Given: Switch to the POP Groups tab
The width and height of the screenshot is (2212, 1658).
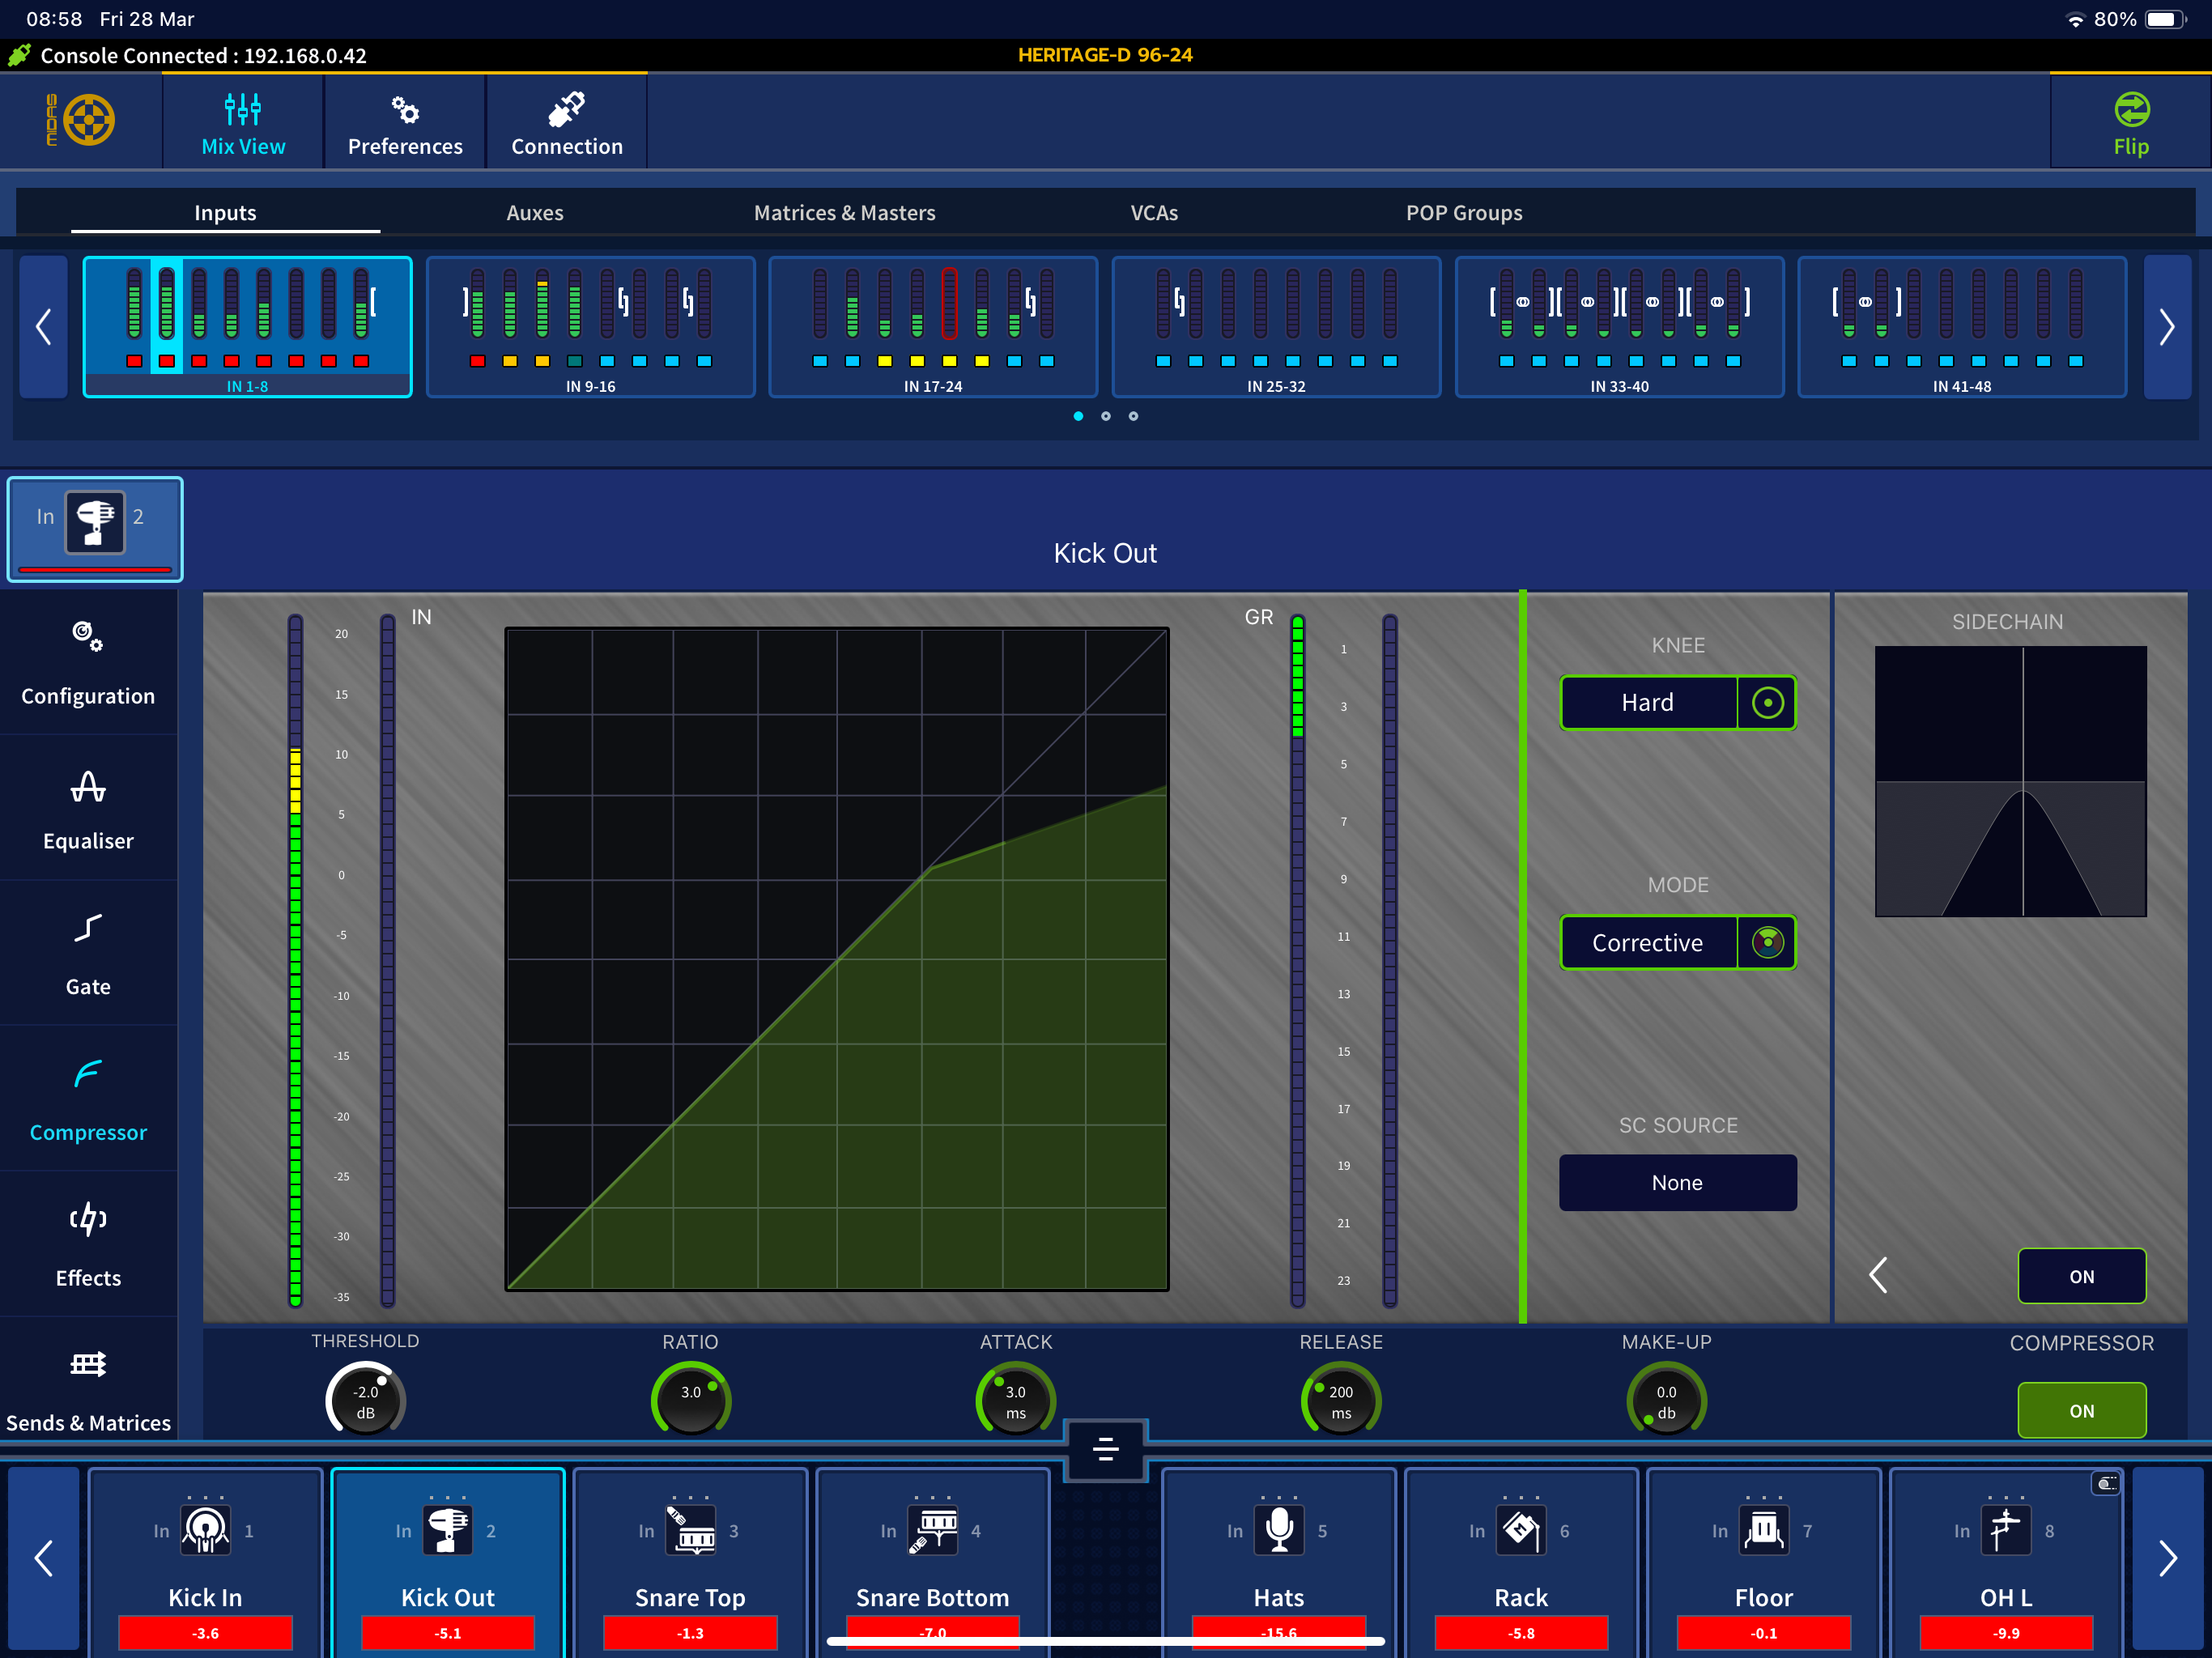Looking at the screenshot, I should pyautogui.click(x=1464, y=212).
